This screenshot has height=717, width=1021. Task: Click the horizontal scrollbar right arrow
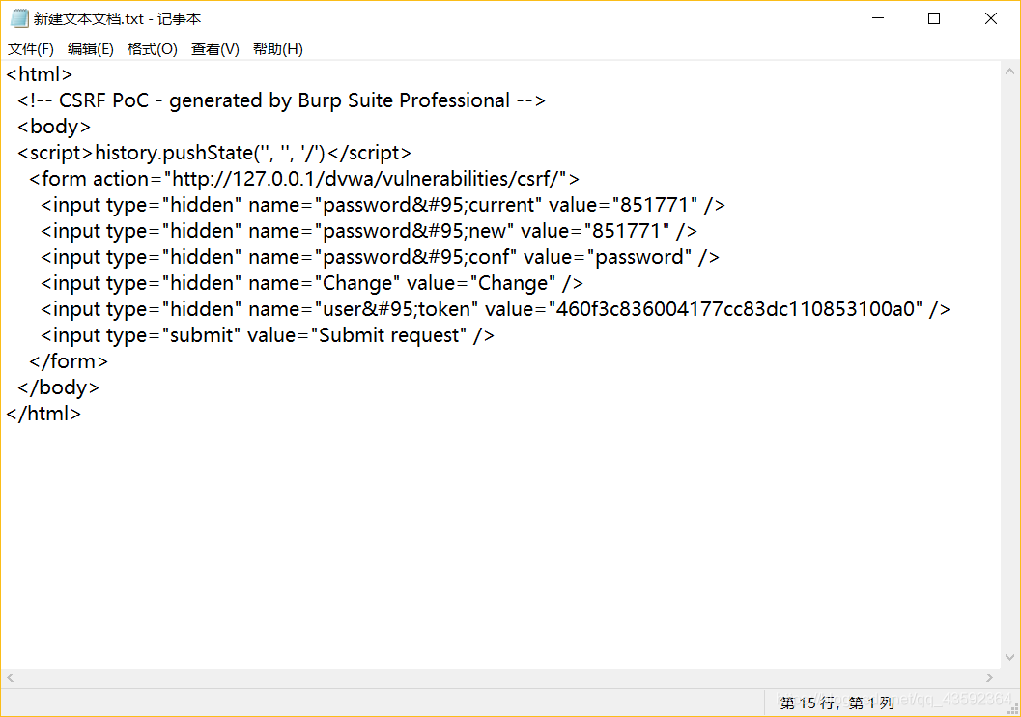tap(990, 678)
